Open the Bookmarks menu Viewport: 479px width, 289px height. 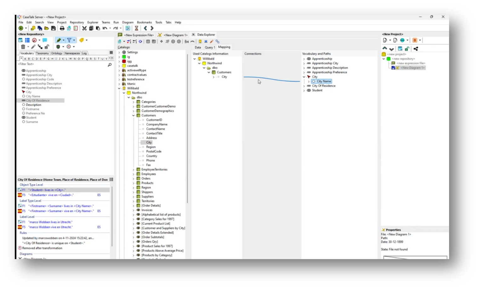pos(144,22)
